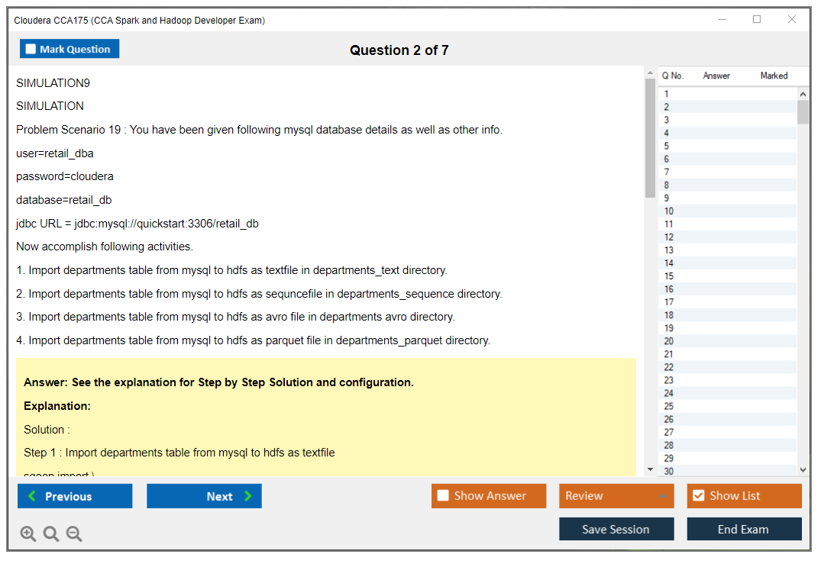Close the Cloudera CCA175 exam window
The width and height of the screenshot is (821, 561).
792,20
